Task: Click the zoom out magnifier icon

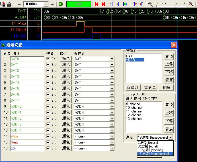Action: (150, 4)
